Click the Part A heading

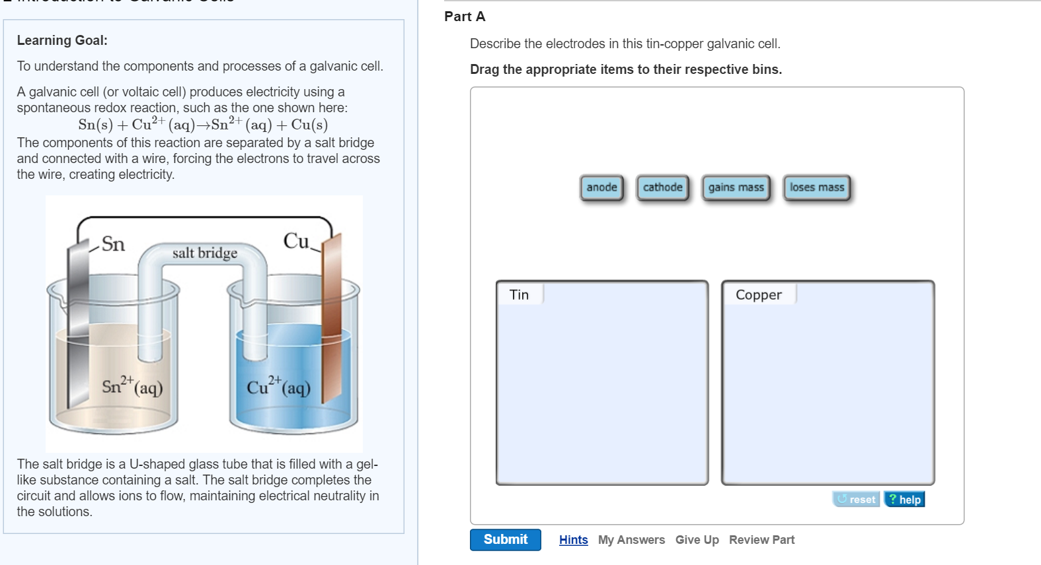click(x=464, y=17)
